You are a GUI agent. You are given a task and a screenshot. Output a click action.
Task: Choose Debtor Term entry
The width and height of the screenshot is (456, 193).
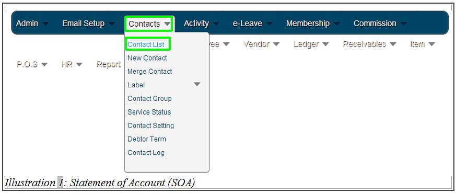point(147,139)
